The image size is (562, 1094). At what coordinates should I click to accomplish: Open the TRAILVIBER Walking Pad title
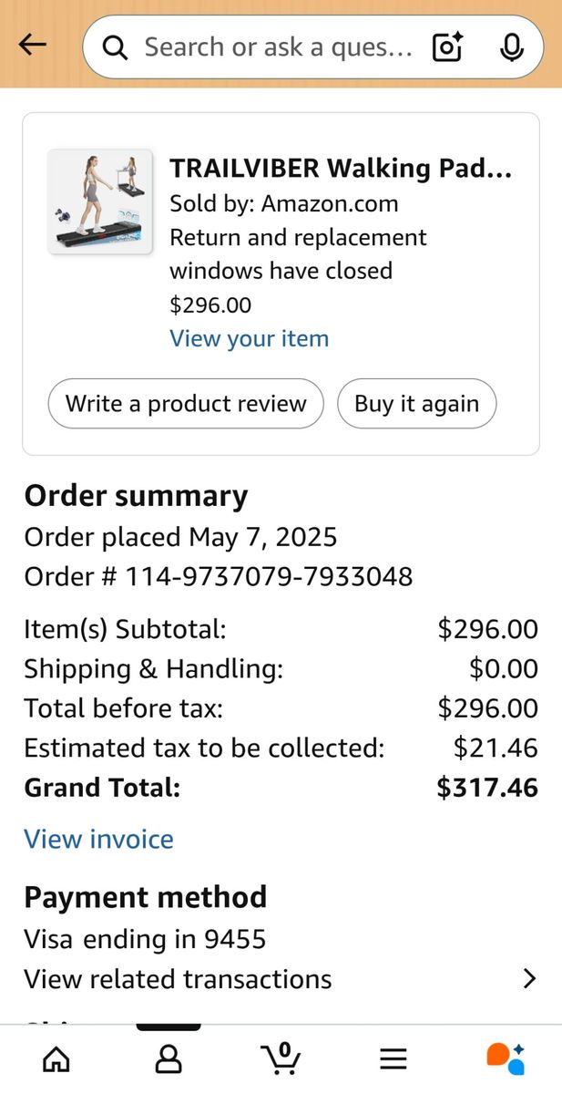coord(341,169)
